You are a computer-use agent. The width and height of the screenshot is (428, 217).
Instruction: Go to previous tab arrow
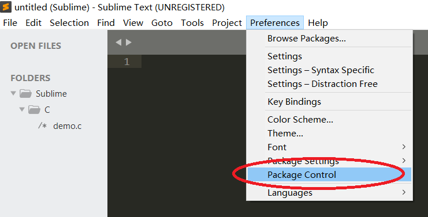tap(118, 43)
